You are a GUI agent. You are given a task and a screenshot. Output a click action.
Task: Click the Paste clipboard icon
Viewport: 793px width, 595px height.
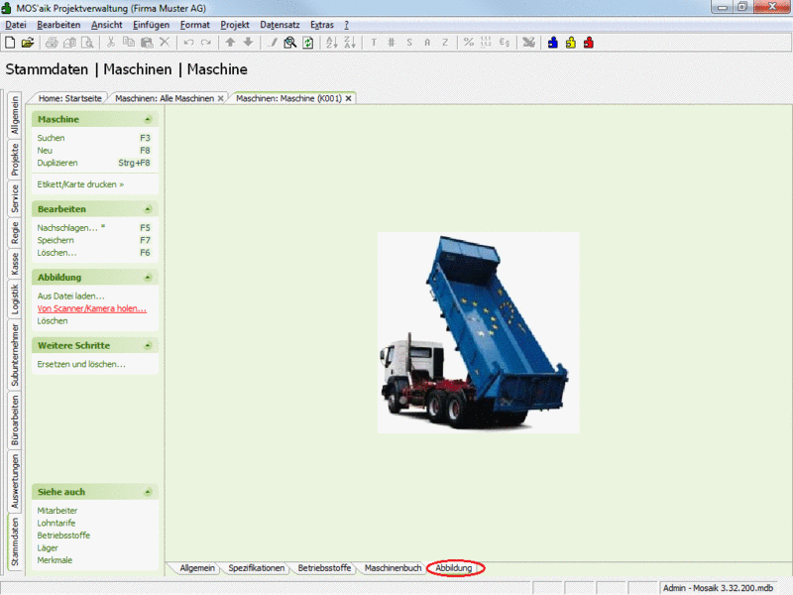click(147, 43)
